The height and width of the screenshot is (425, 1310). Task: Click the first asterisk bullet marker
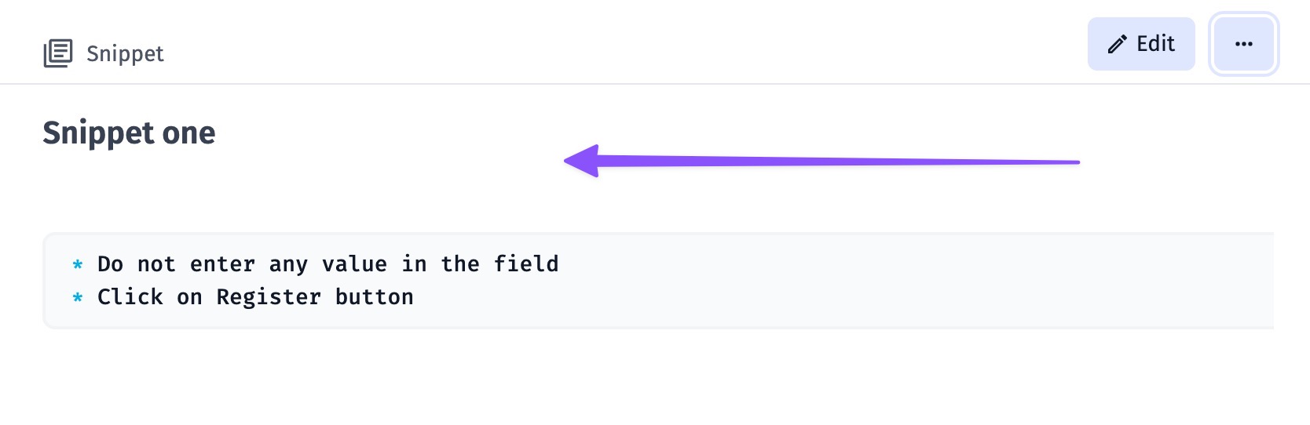78,265
